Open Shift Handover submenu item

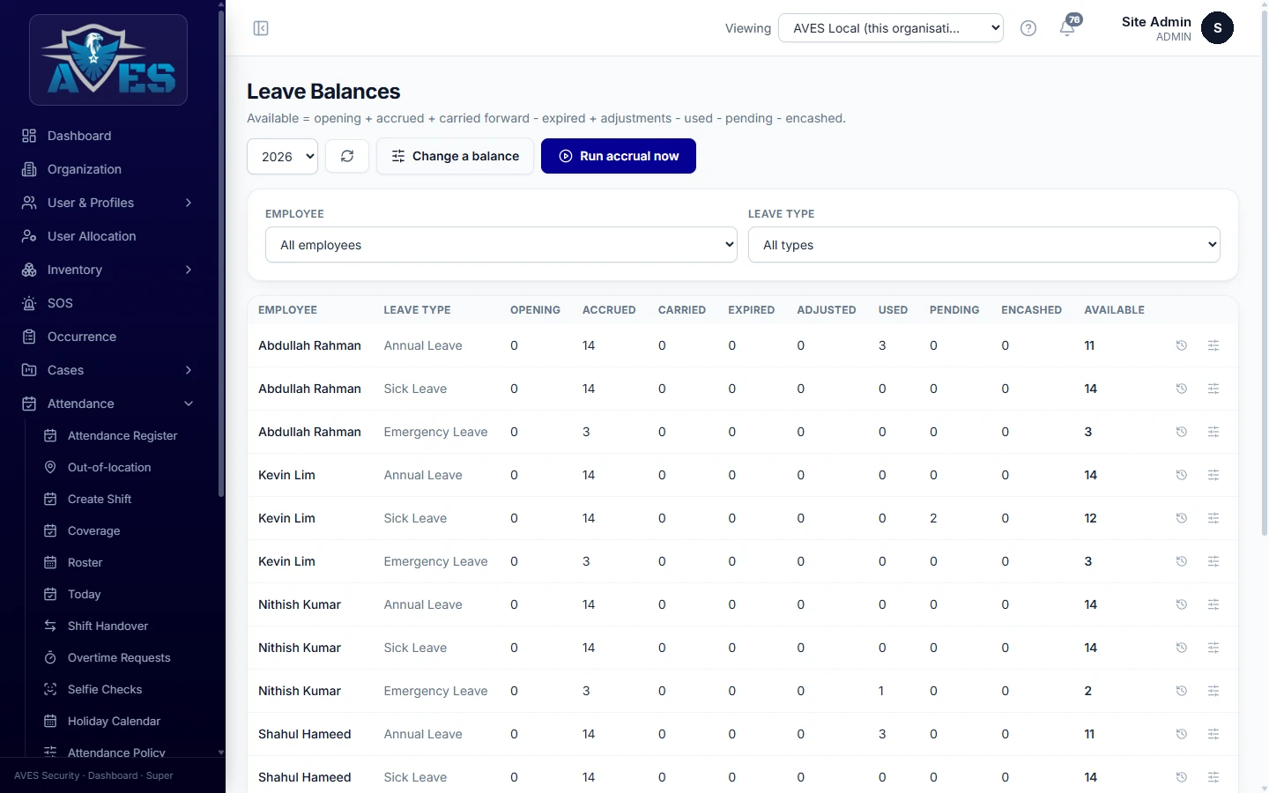[119, 626]
